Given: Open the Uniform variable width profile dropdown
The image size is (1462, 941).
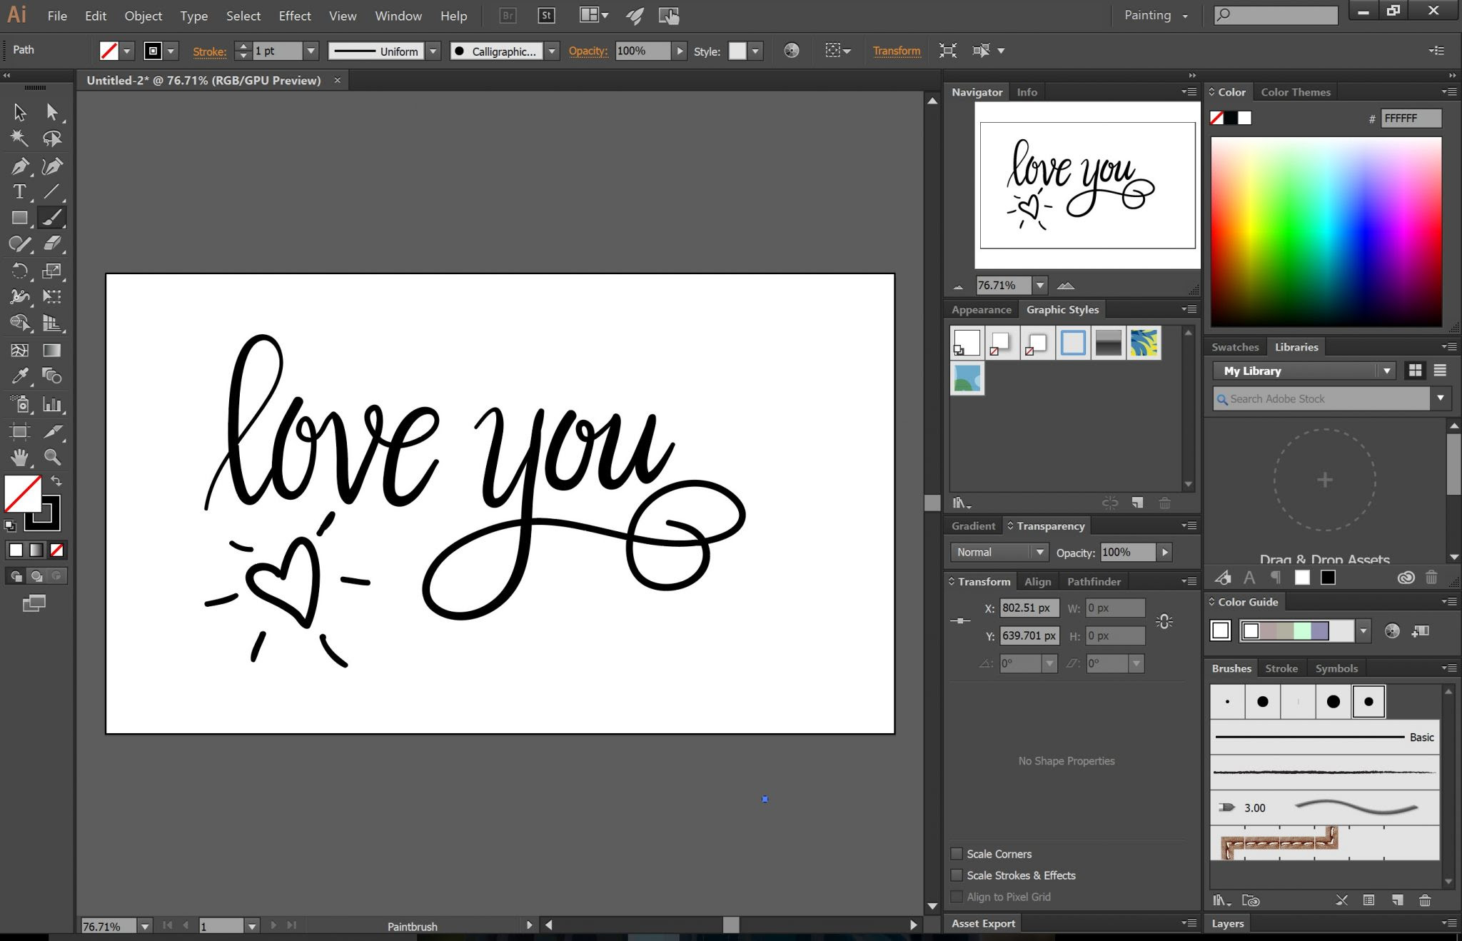Looking at the screenshot, I should pos(433,51).
